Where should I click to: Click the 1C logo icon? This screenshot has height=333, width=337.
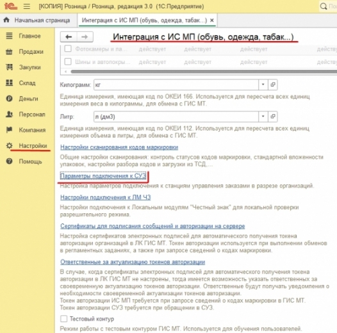[10, 6]
